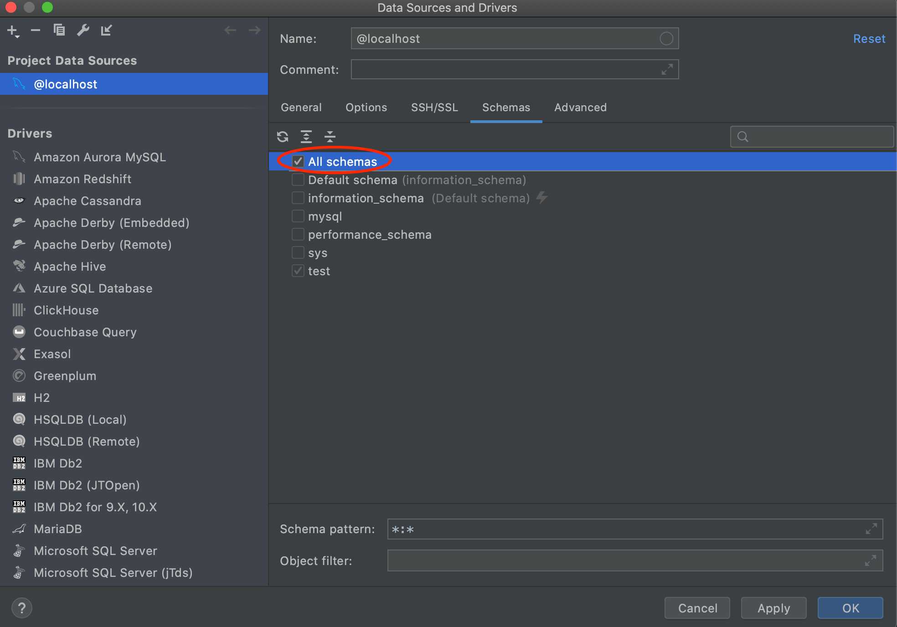Click the data source color circle
The height and width of the screenshot is (627, 897).
pos(666,39)
